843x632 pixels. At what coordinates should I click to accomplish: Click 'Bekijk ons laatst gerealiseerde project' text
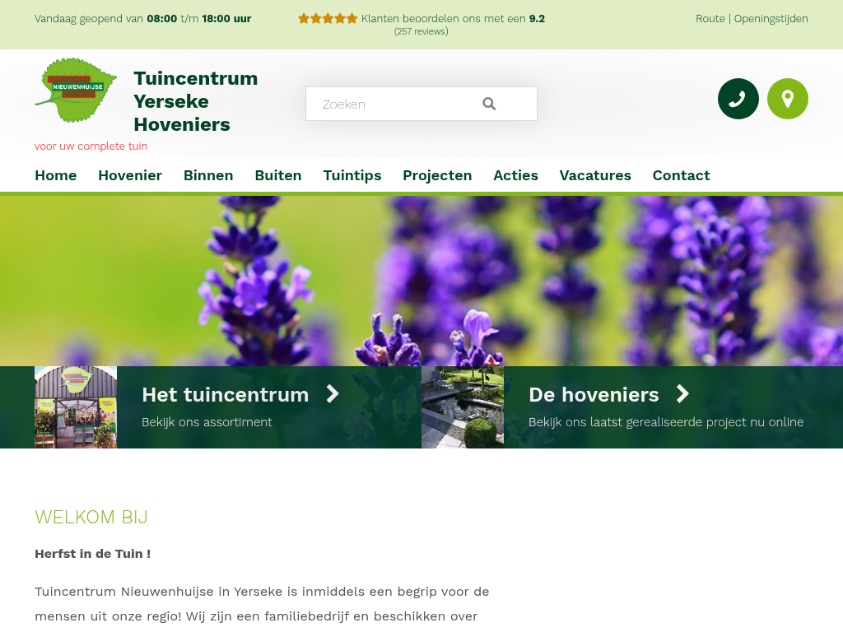(x=666, y=422)
